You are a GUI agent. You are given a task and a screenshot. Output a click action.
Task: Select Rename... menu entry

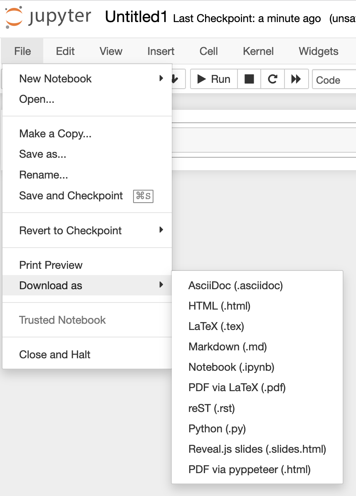click(x=87, y=175)
